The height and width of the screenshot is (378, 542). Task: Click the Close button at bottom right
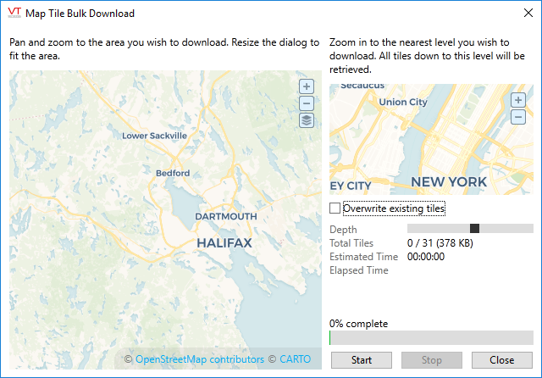[502, 360]
